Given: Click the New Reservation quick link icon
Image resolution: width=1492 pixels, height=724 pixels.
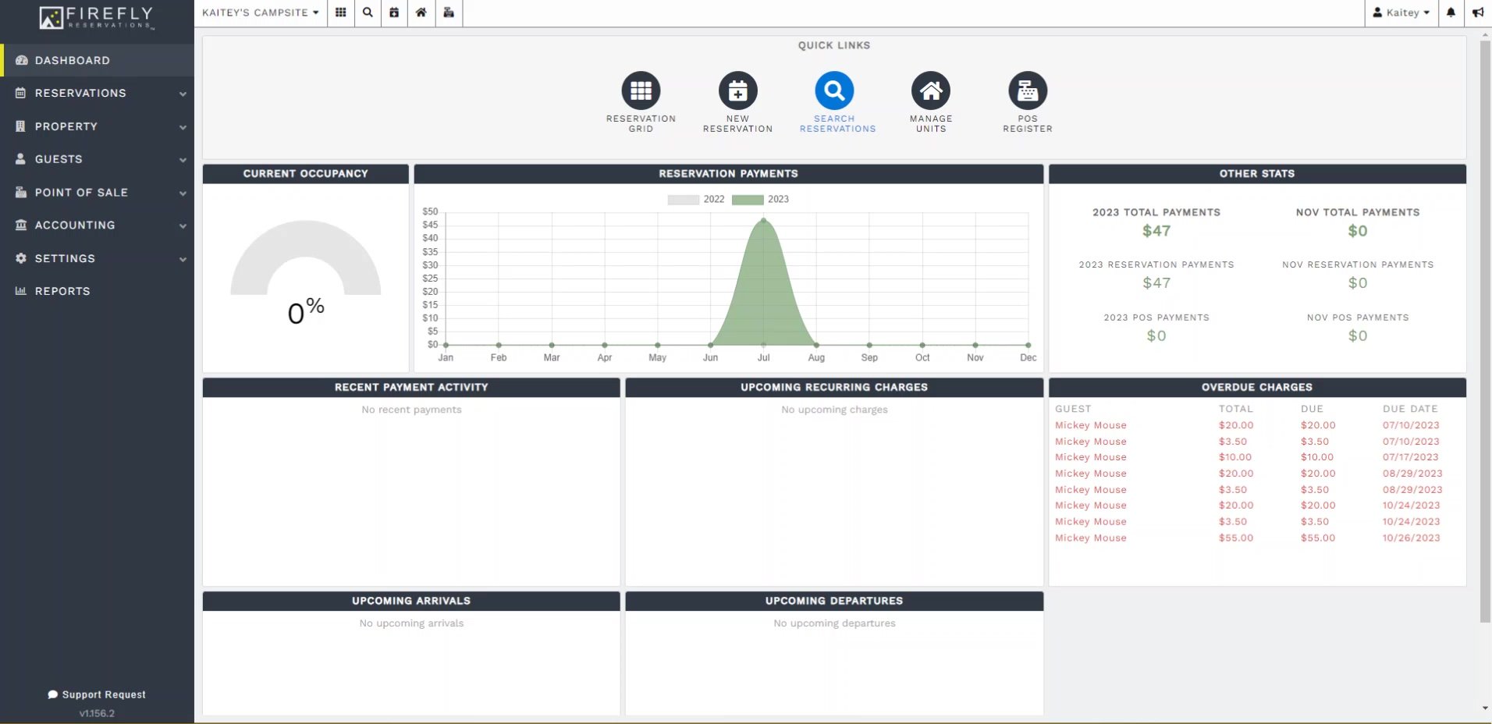Looking at the screenshot, I should tap(737, 91).
